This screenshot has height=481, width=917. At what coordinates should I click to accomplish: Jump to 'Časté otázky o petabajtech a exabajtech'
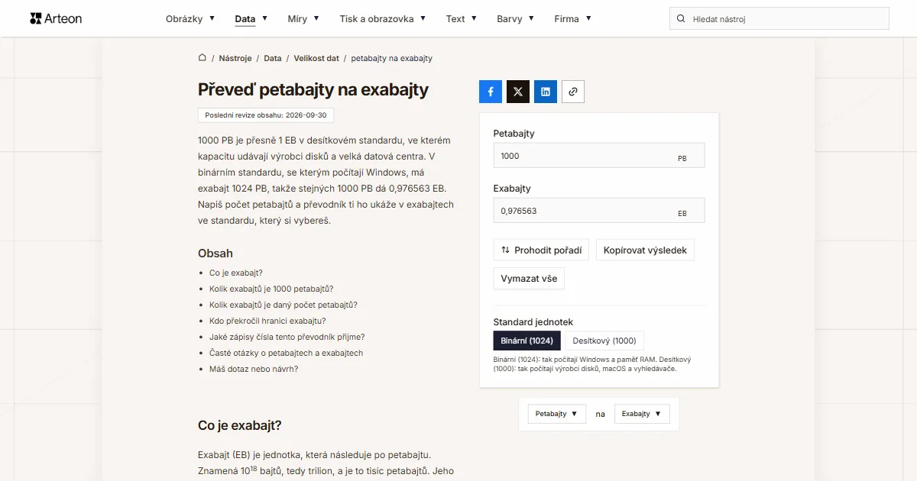(x=287, y=353)
